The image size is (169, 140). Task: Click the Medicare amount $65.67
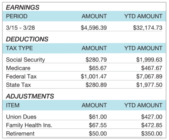[x=98, y=68]
